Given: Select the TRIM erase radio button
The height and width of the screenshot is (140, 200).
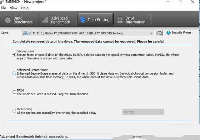Looking at the screenshot, I should point(14,92).
